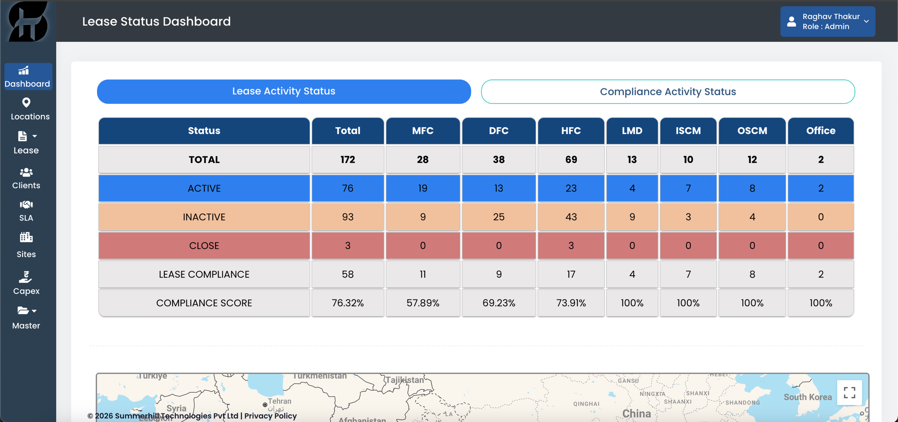Click the ACTIVE Total count 76
Screen dimensions: 898x422
[x=348, y=188]
